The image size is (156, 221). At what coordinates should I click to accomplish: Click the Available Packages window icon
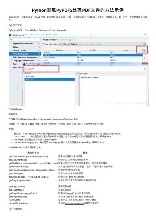[24, 64]
